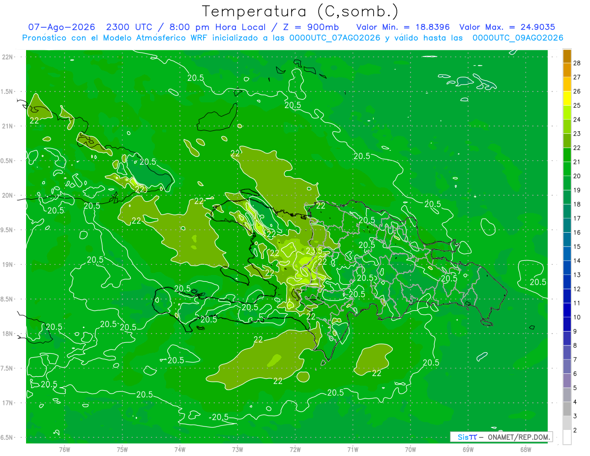
Task: Pick the yellow swatch between 26 and 25
Action: click(567, 98)
